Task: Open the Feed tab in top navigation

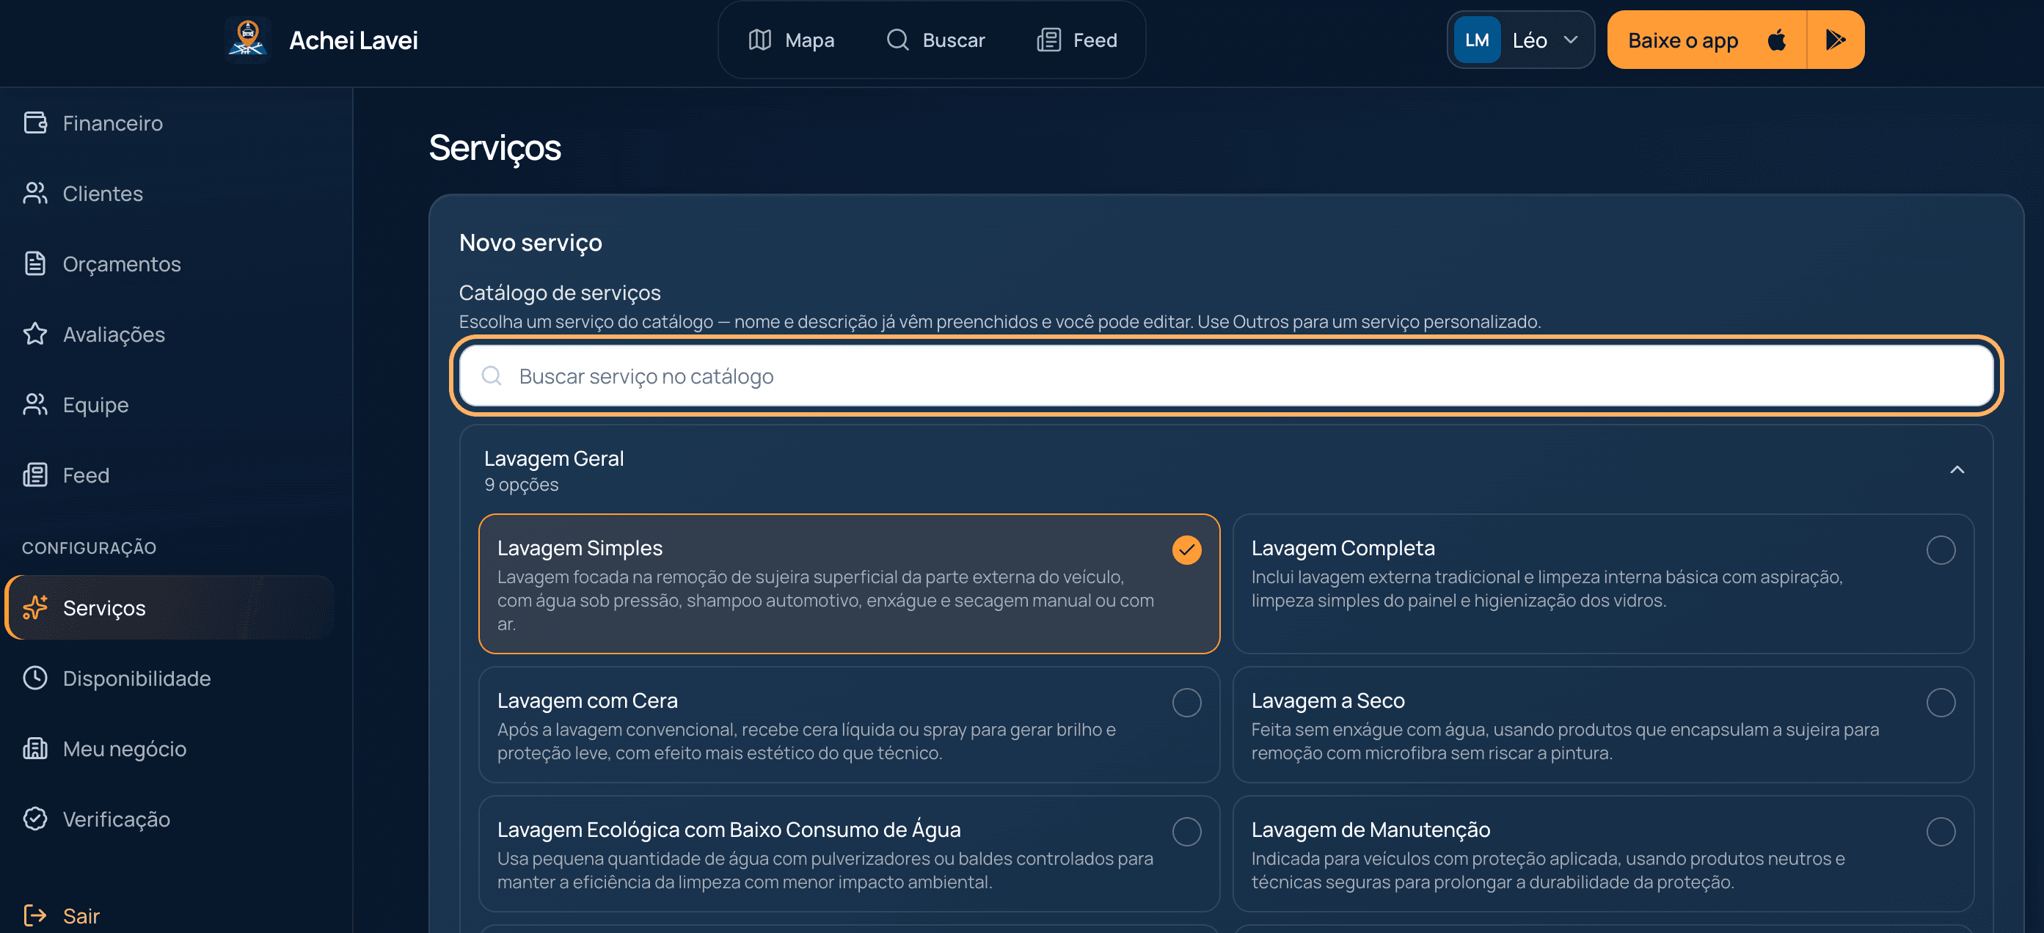Action: tap(1077, 40)
